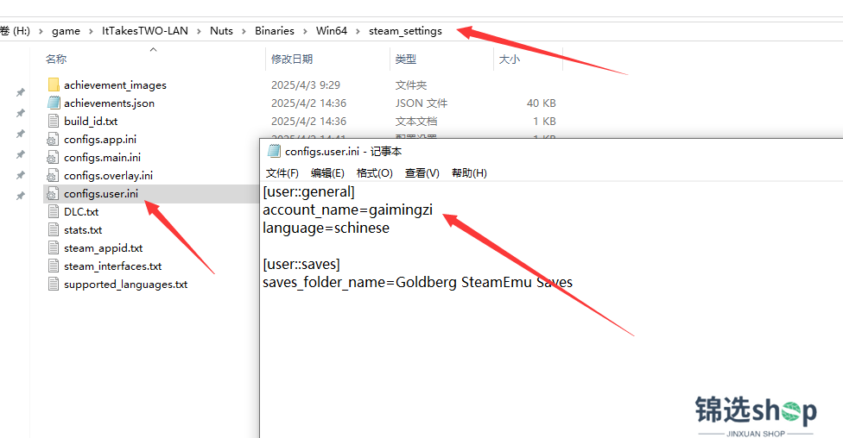Select the DLC.txt file icon
Viewport: 843px width, 438px height.
54,211
